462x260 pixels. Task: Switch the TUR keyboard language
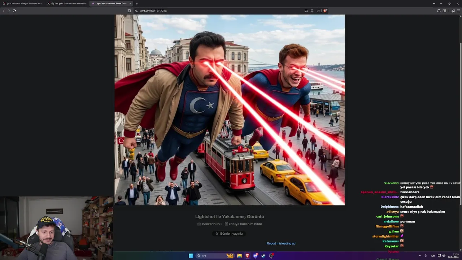pos(432,256)
